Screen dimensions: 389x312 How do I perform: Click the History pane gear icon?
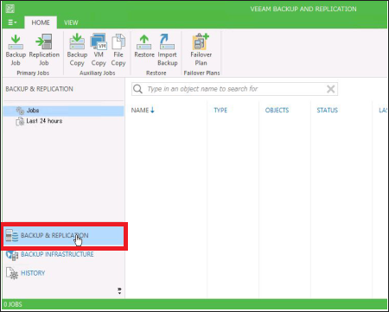click(x=12, y=273)
